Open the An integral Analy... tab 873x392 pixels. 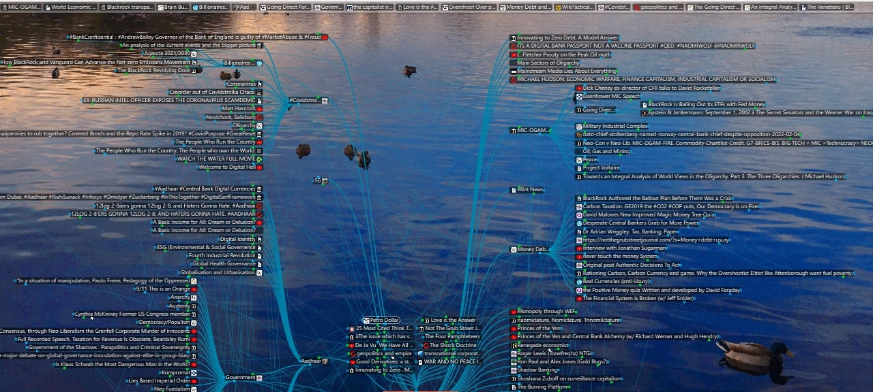click(x=771, y=7)
